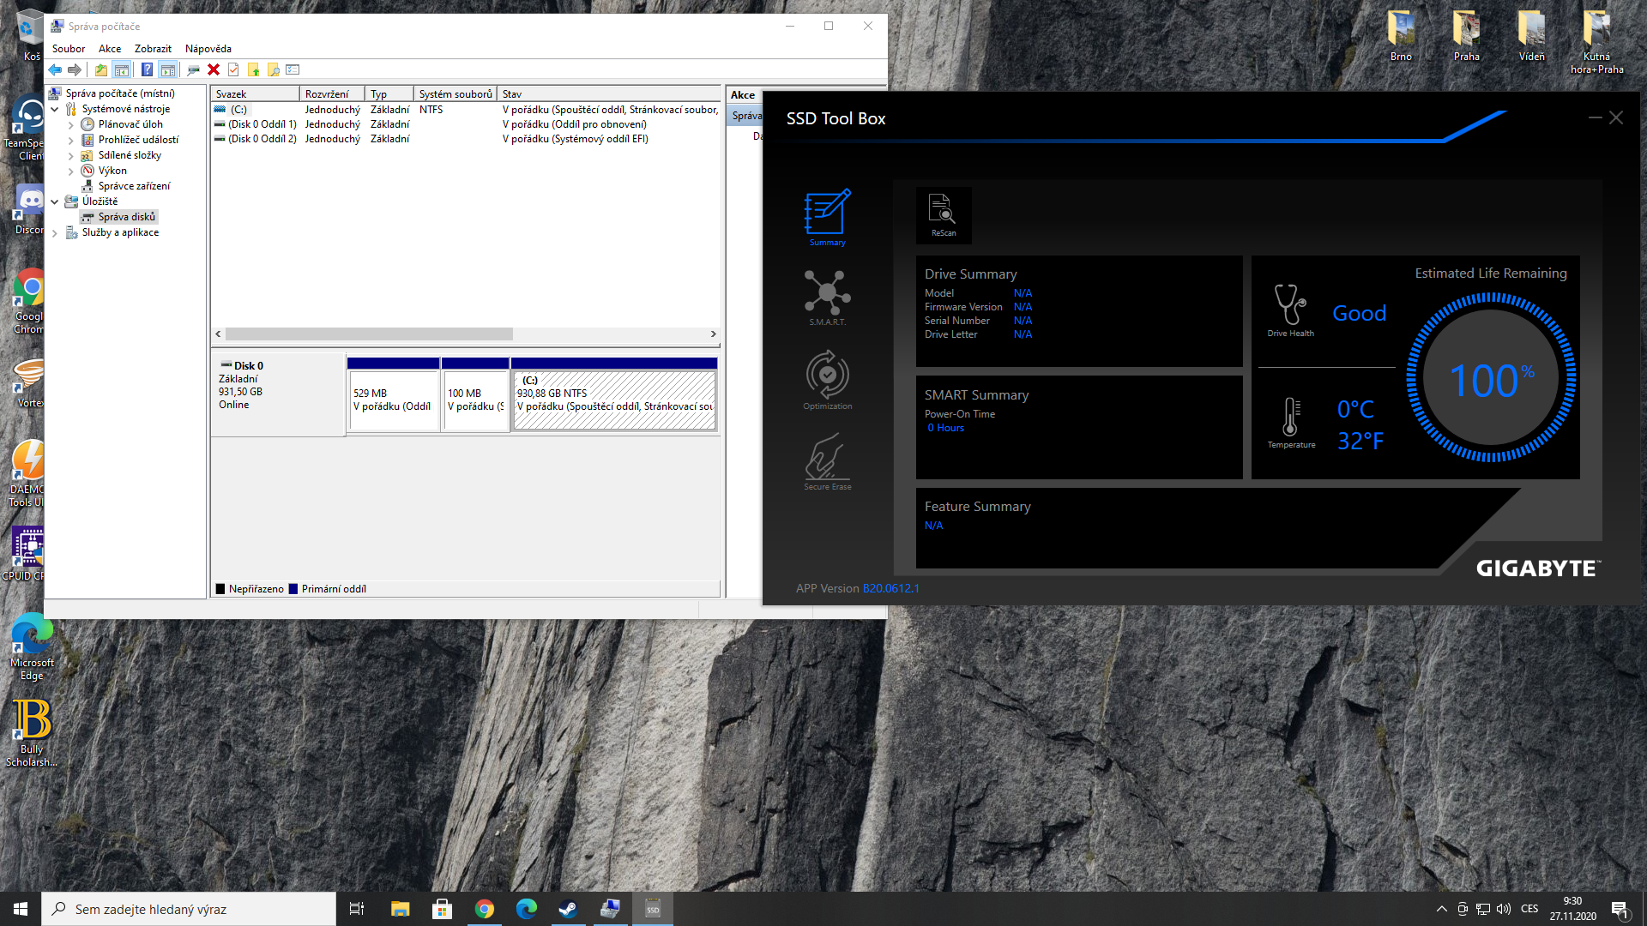
Task: Click the blue help question mark icon
Action: (x=147, y=70)
